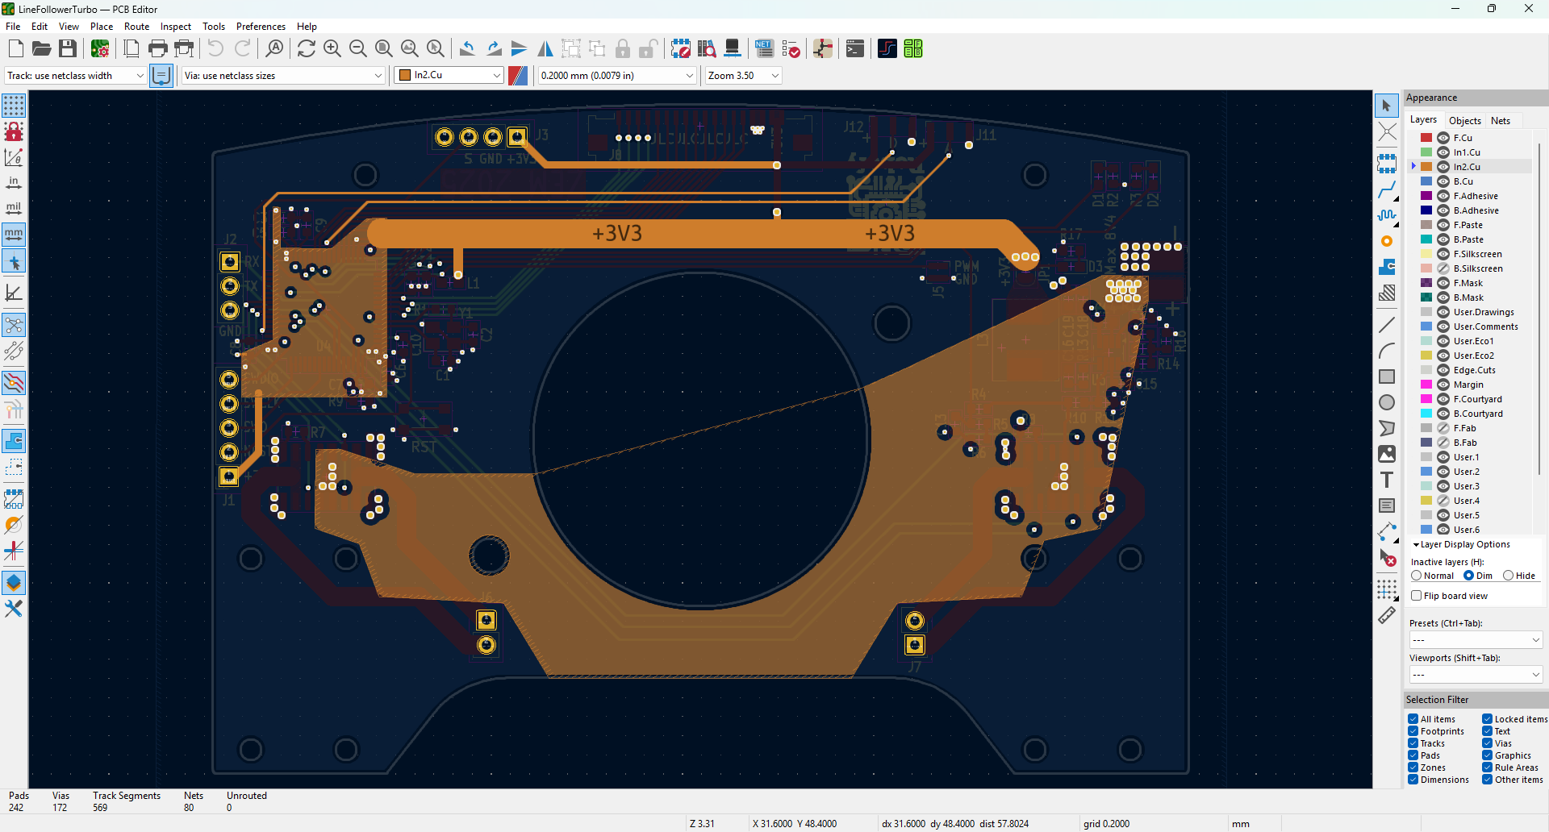Open the scripting console icon
Viewport: 1549px width, 832px height.
[x=855, y=48]
